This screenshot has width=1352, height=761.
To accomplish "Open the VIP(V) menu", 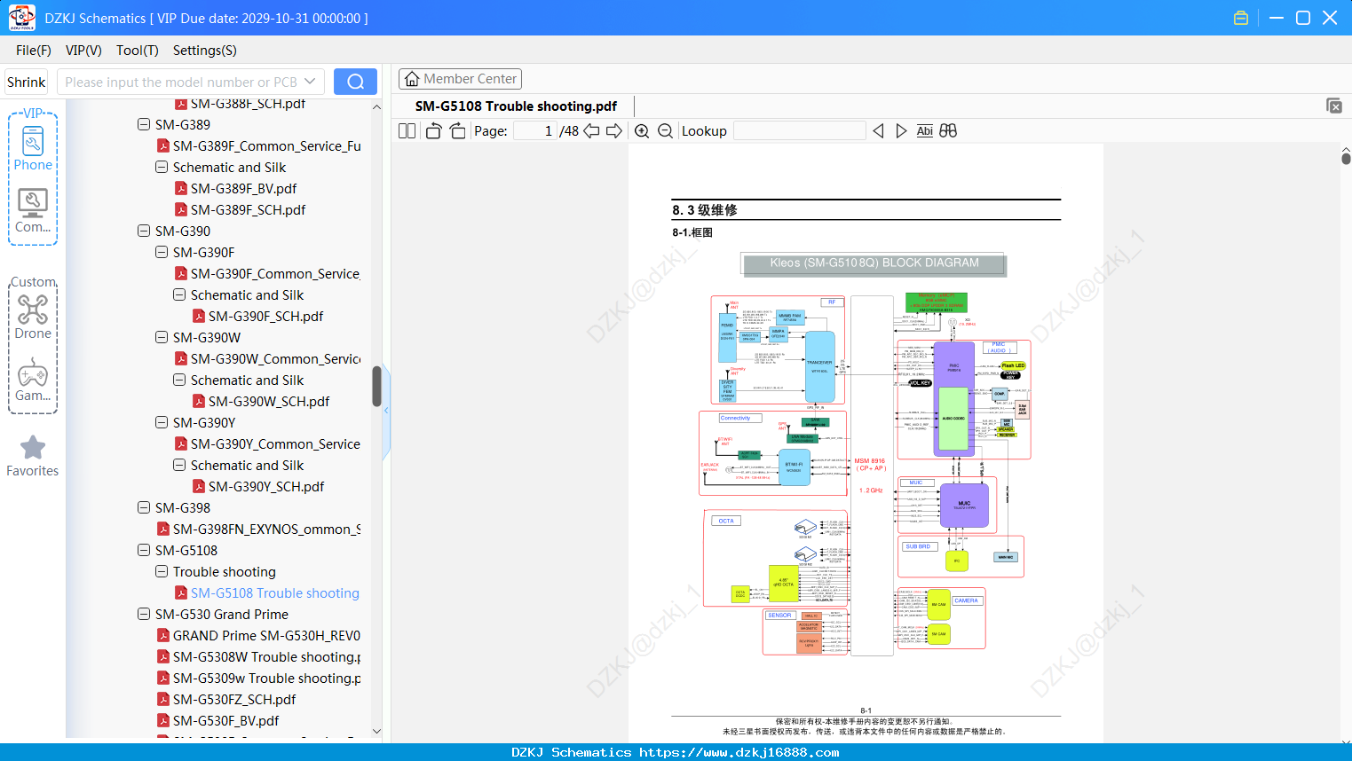I will point(83,50).
